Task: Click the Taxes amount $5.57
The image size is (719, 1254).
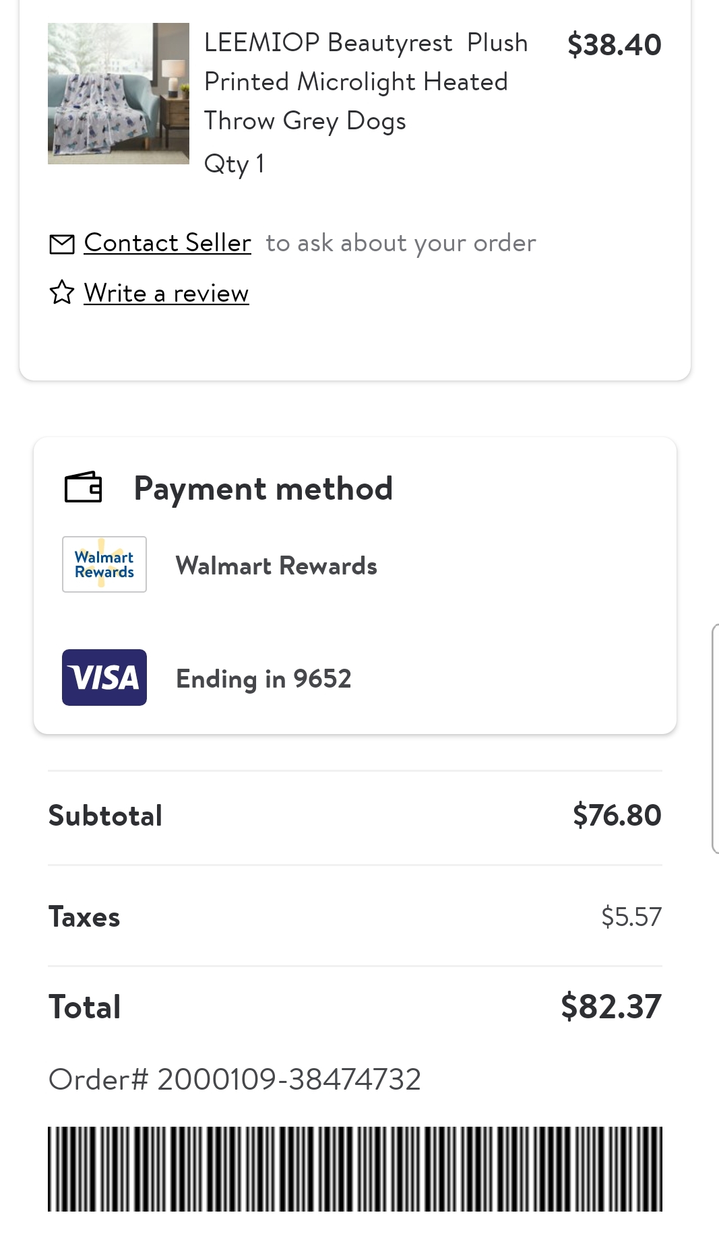Action: [631, 917]
